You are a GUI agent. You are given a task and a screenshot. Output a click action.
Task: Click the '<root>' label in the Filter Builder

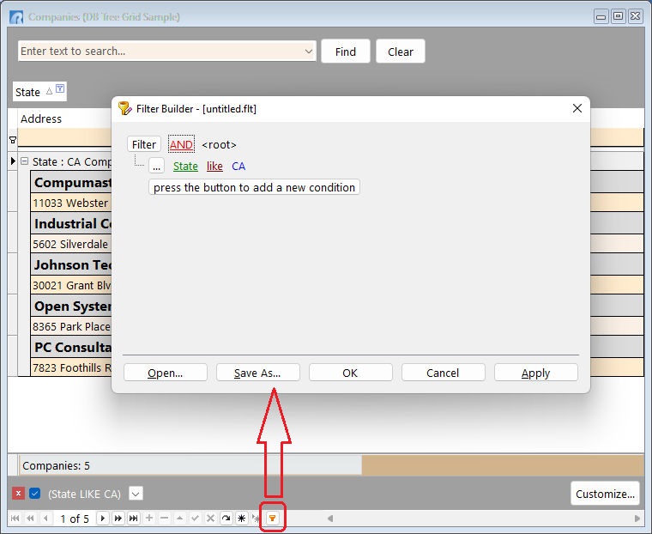pos(219,145)
